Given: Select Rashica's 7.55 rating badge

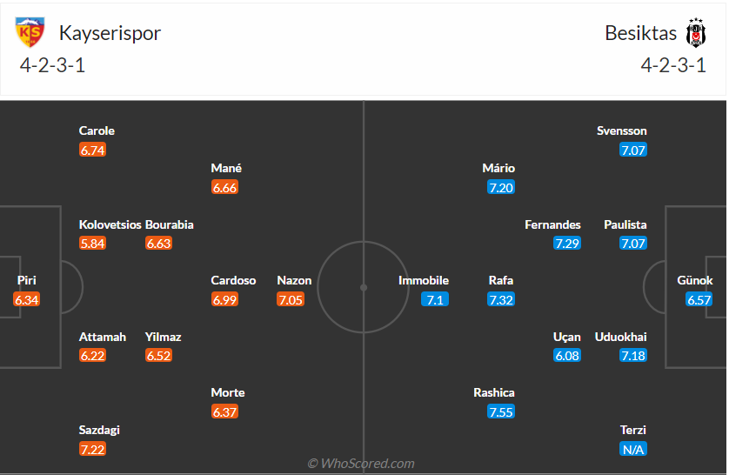Looking at the screenshot, I should click(501, 412).
